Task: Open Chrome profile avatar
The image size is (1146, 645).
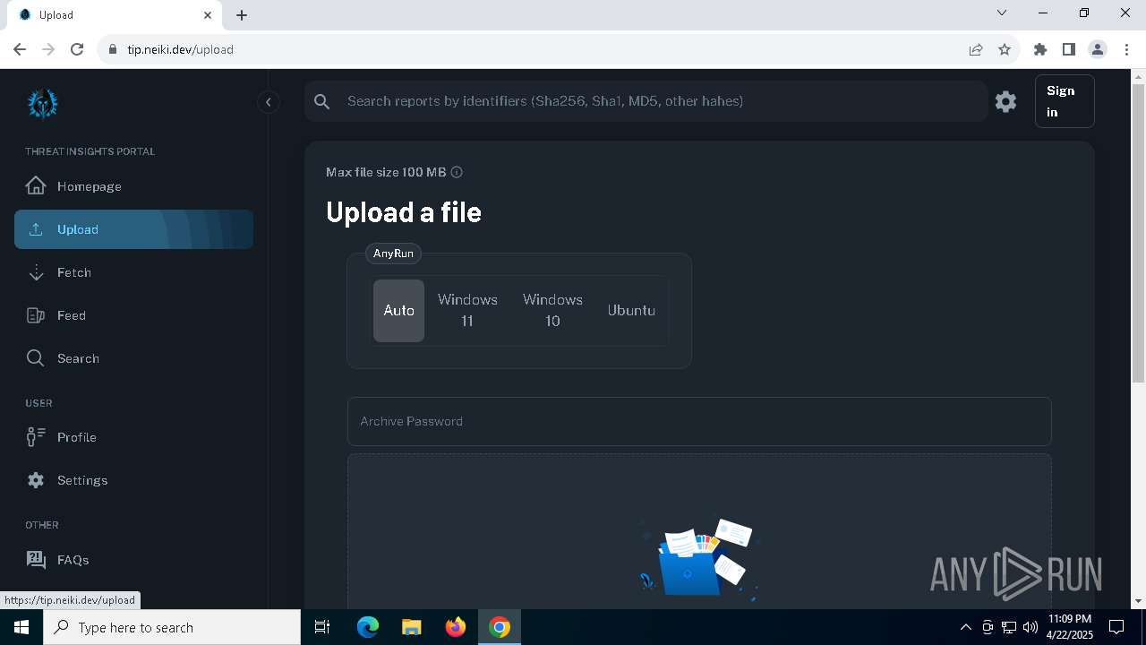Action: click(x=1098, y=49)
